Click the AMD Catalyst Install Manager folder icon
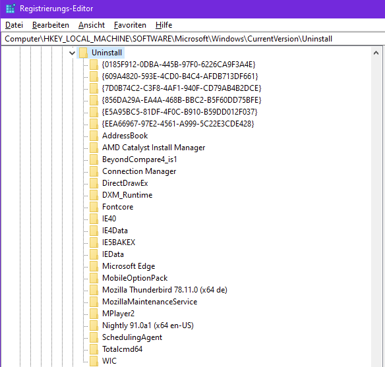The height and width of the screenshot is (367, 385). coord(94,148)
